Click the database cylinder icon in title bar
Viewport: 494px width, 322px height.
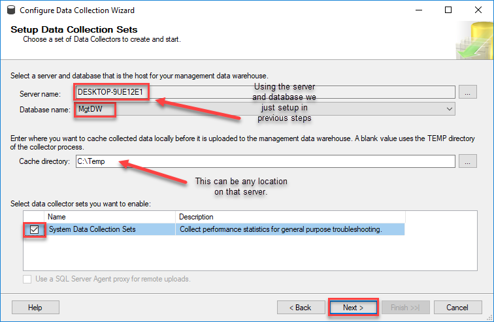coord(11,10)
